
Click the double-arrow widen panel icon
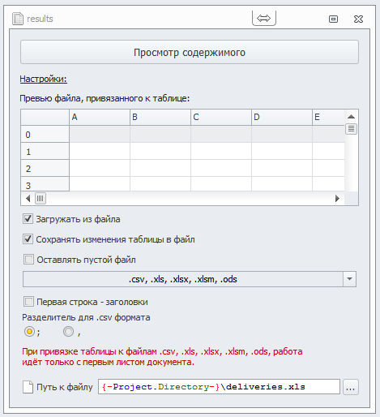[x=264, y=19]
